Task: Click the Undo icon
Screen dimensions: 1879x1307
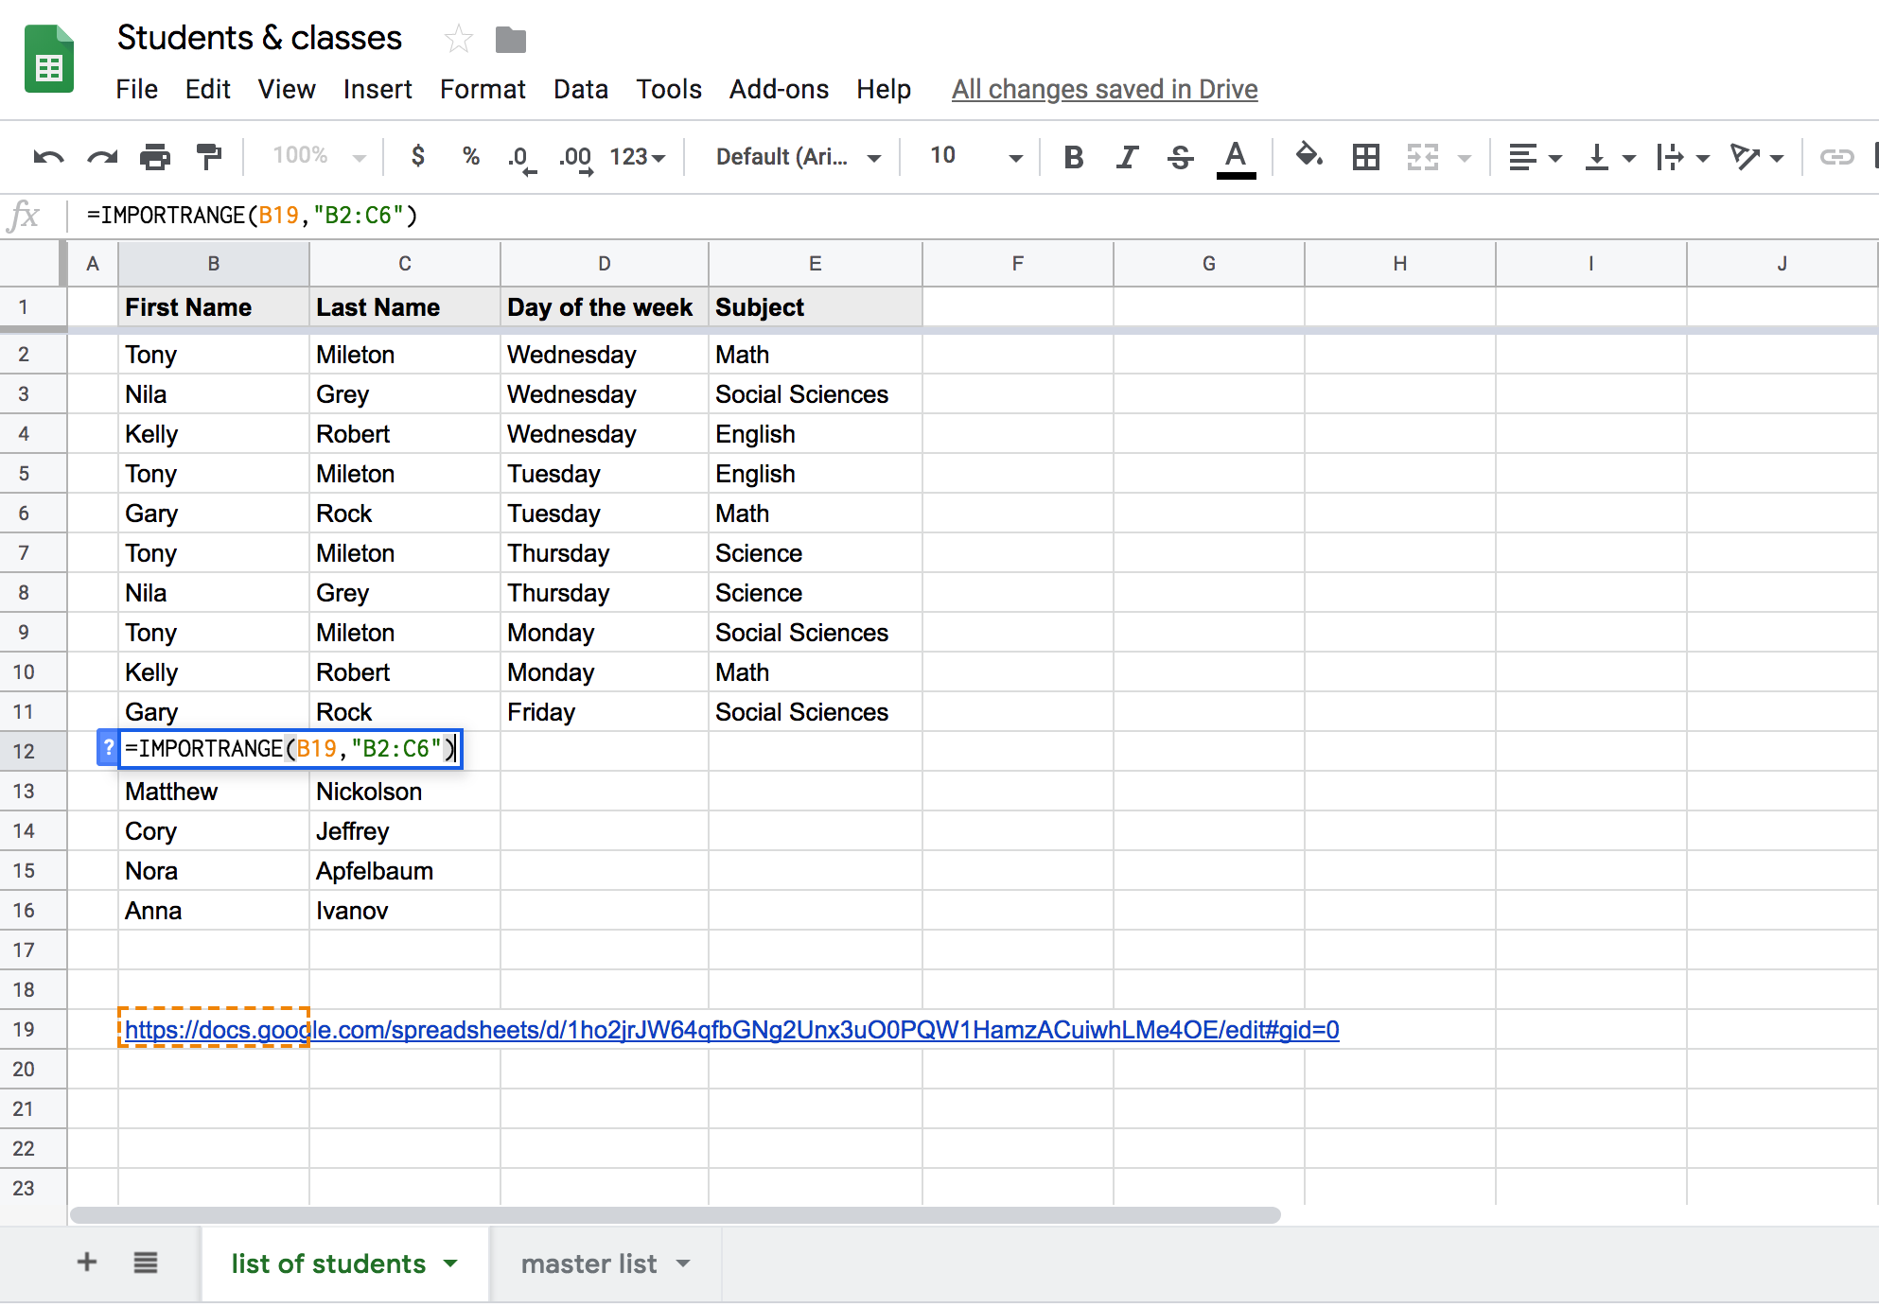Action: pos(49,156)
